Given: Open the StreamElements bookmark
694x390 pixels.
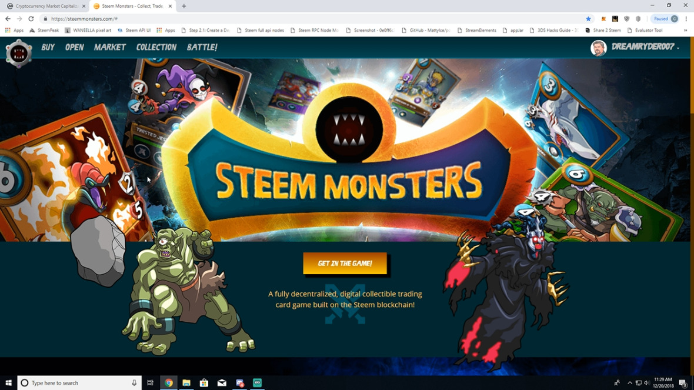Looking at the screenshot, I should pyautogui.click(x=477, y=30).
